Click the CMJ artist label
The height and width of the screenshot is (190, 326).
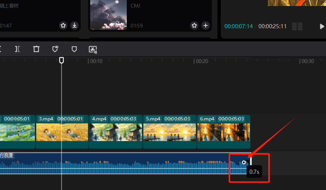click(x=135, y=6)
